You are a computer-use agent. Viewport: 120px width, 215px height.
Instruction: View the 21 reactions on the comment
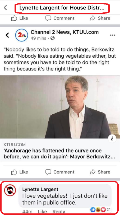tap(101, 209)
